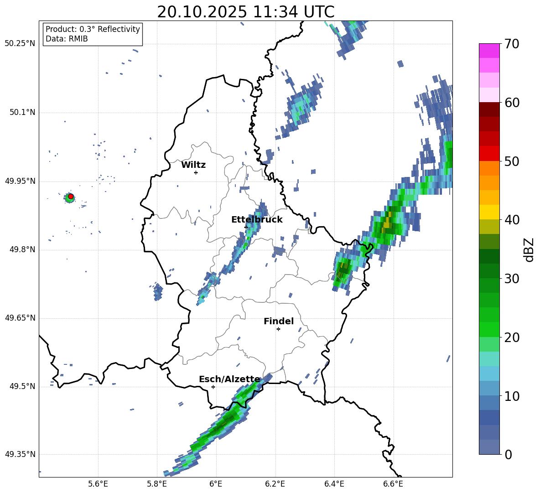Screen dimensions: 540x493
Task: Click the 6.4°E longitude label
Action: tap(334, 484)
